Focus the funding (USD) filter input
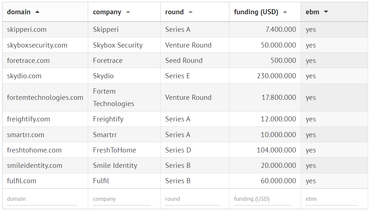 tap(262, 199)
